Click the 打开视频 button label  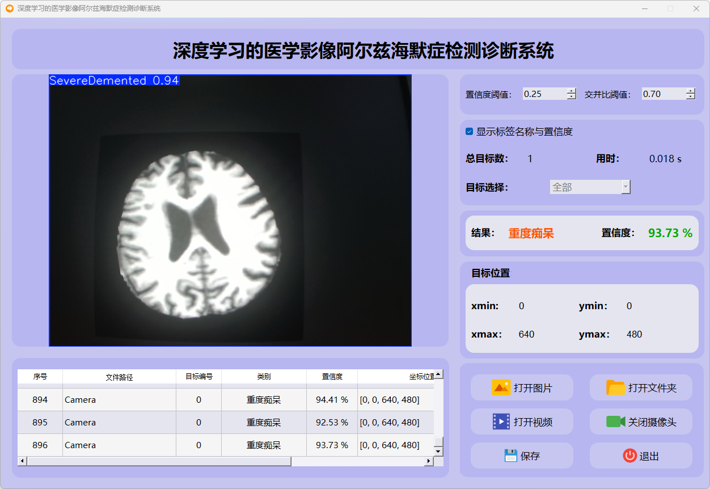pos(533,423)
